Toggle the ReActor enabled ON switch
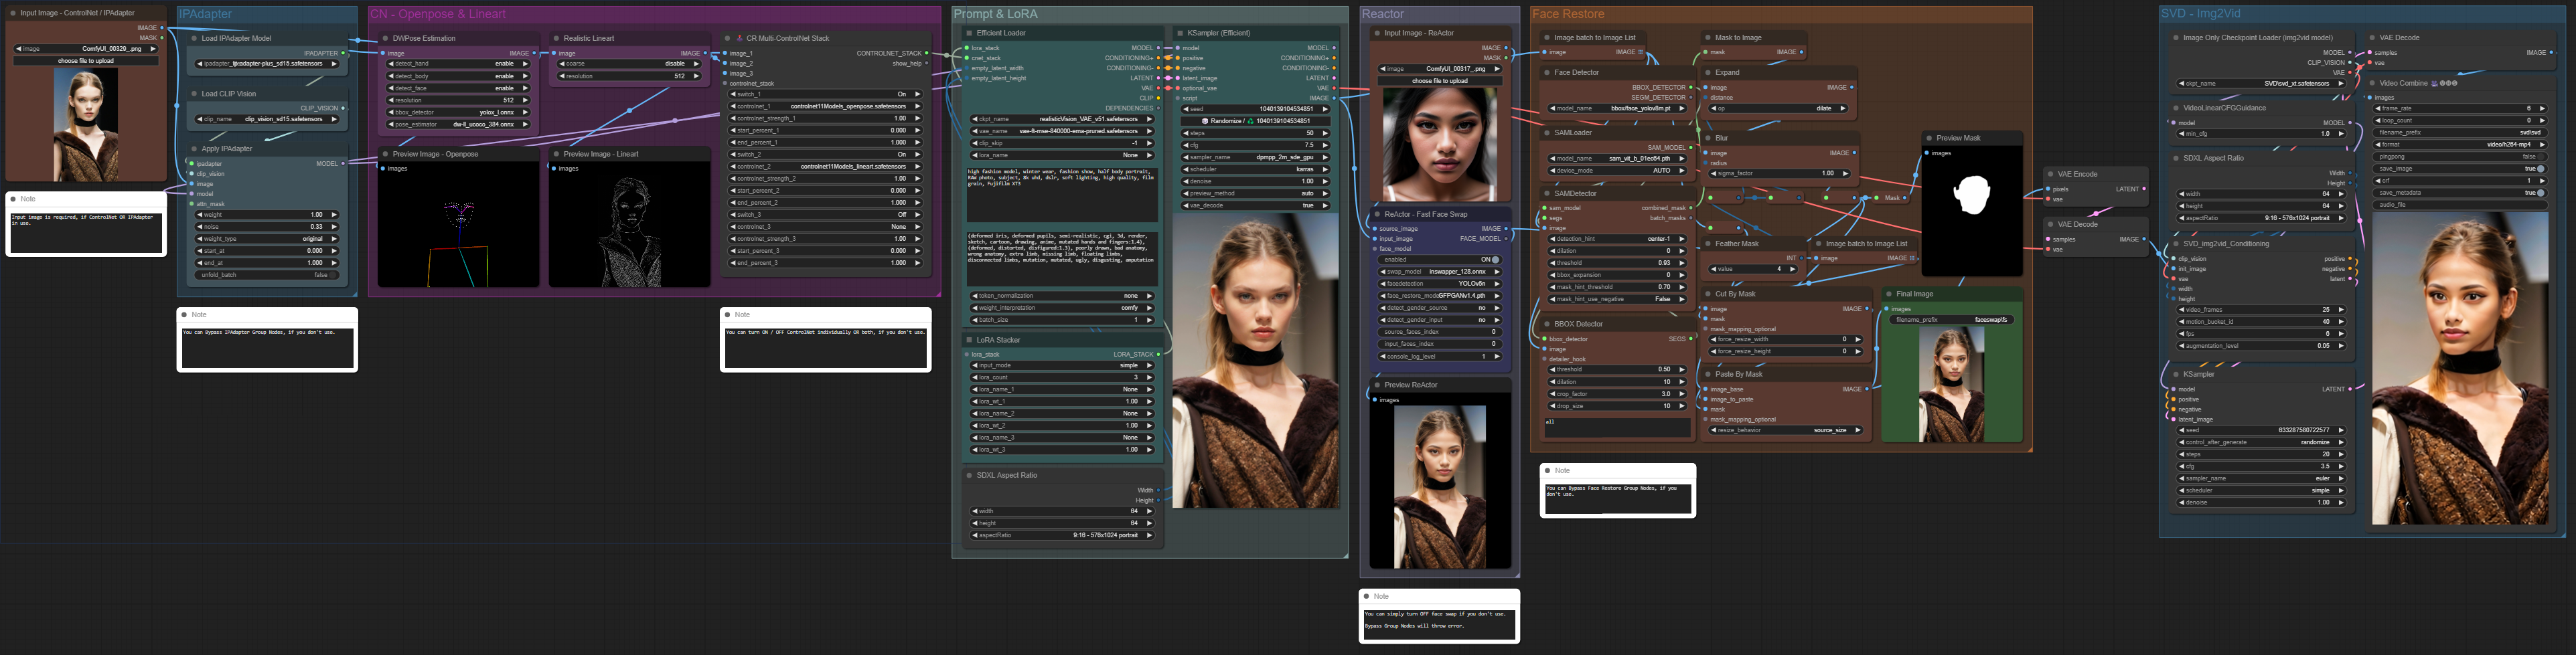Viewport: 2576px width, 655px height. tap(1495, 260)
